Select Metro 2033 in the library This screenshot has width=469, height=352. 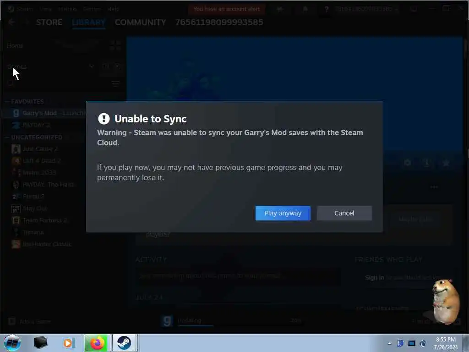39,172
